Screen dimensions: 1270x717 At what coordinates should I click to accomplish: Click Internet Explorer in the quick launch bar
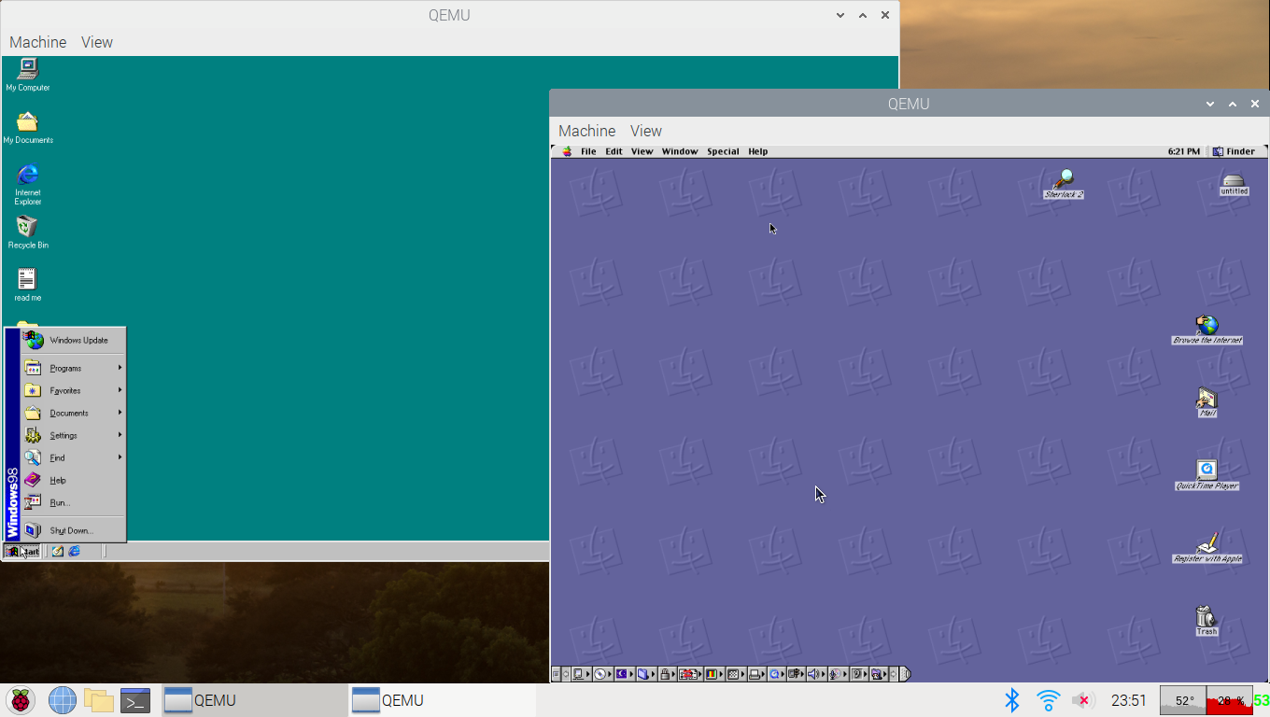click(74, 552)
